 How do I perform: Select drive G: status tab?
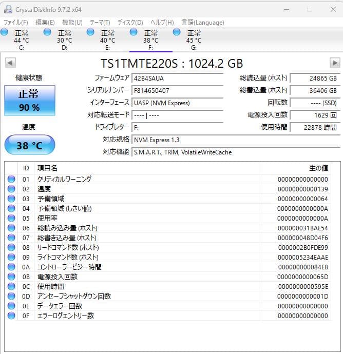coord(194,40)
